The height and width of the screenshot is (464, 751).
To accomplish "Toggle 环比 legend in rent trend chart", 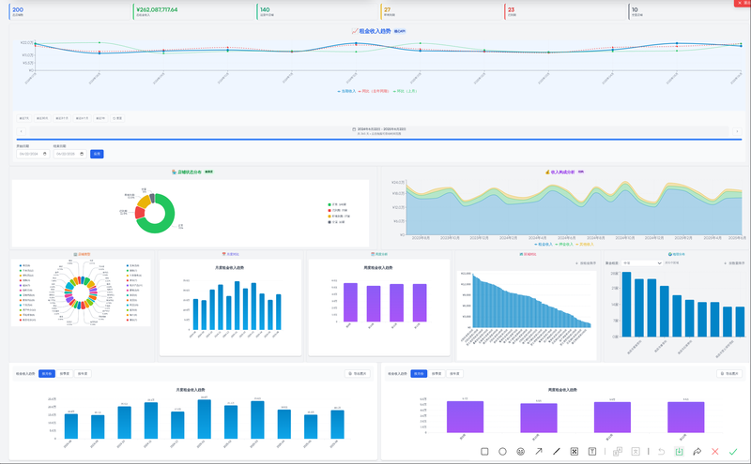I will tap(406, 91).
